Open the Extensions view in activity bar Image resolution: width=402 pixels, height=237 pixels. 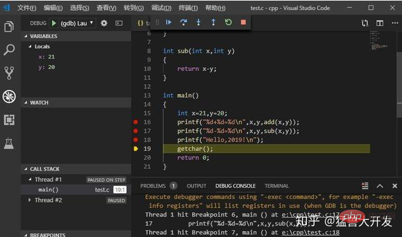tap(9, 120)
